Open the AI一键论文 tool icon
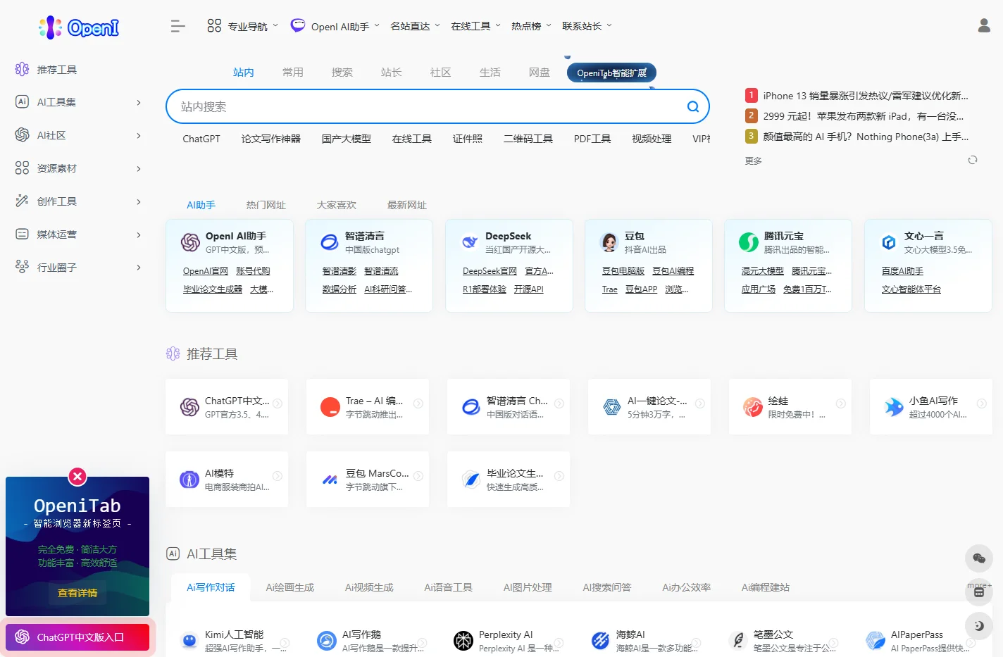This screenshot has height=657, width=1003. tap(611, 407)
